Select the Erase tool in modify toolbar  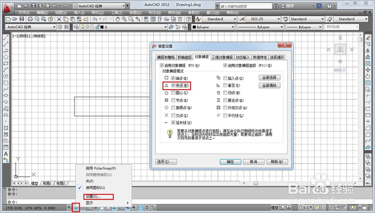(368, 37)
